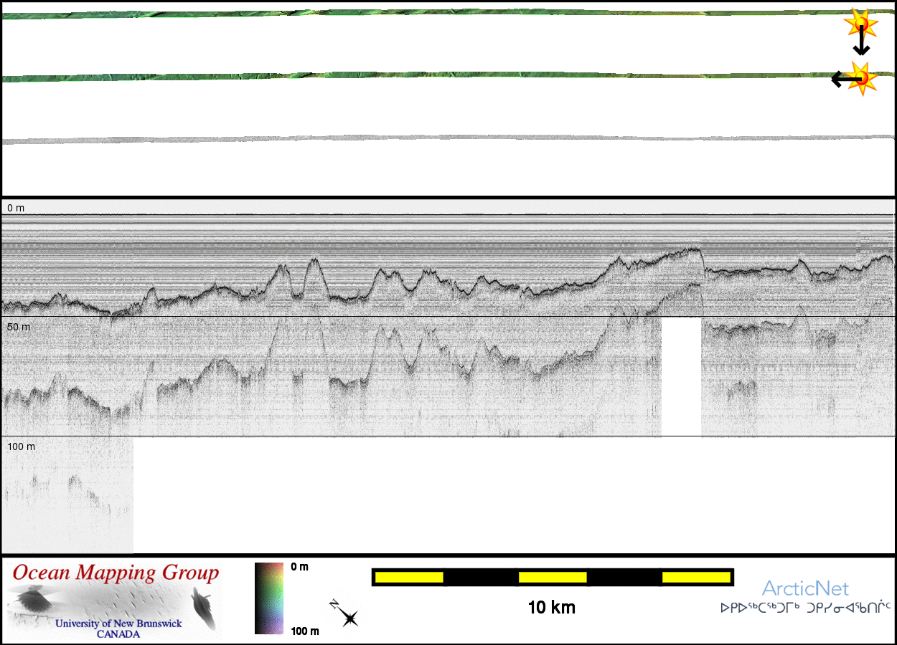This screenshot has width=897, height=645.
Task: Click the gray swath strip in map
Action: tap(431, 138)
